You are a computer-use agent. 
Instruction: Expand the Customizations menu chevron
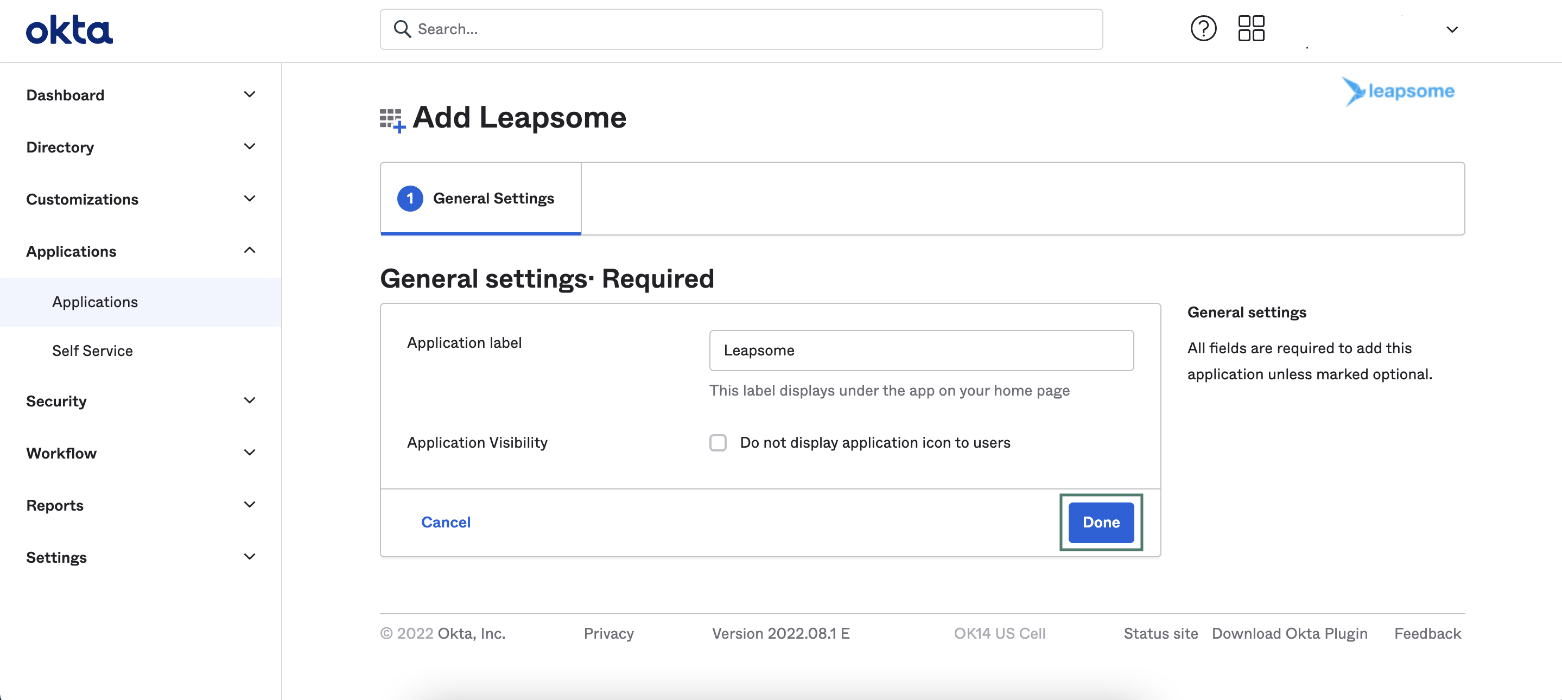249,199
